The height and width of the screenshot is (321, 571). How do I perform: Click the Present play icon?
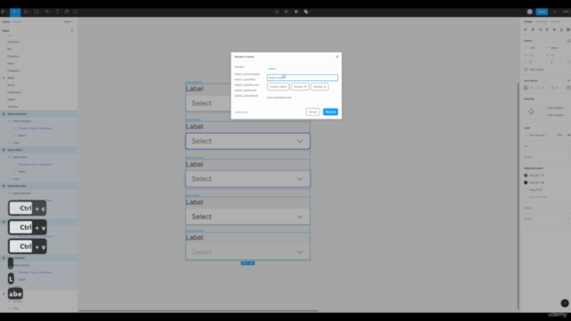(555, 12)
